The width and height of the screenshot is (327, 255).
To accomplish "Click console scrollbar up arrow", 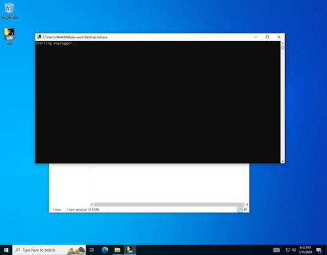I will click(x=283, y=43).
